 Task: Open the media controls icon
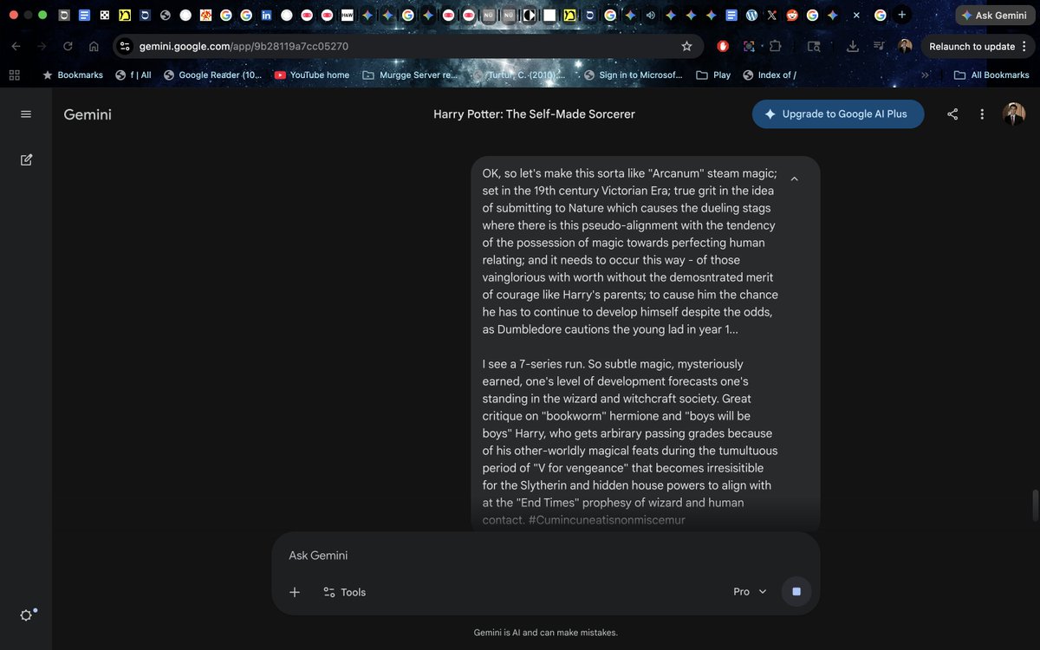879,46
